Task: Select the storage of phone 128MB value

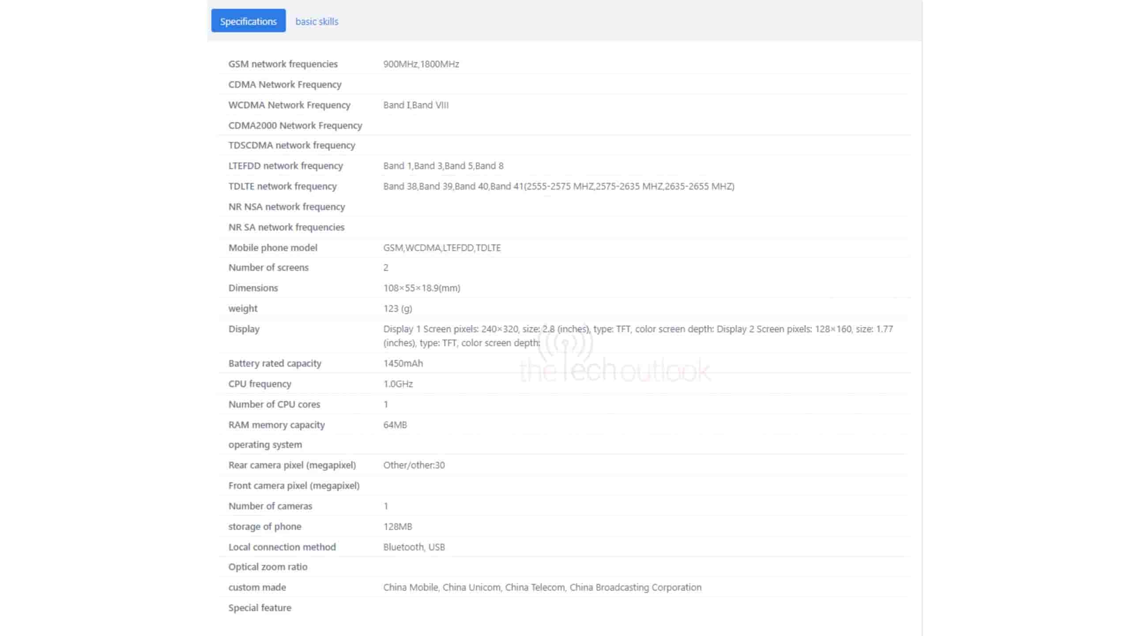Action: pyautogui.click(x=397, y=526)
